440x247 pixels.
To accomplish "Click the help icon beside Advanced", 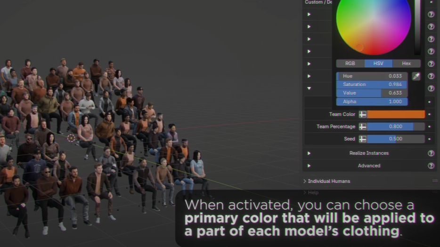I will tap(431, 166).
